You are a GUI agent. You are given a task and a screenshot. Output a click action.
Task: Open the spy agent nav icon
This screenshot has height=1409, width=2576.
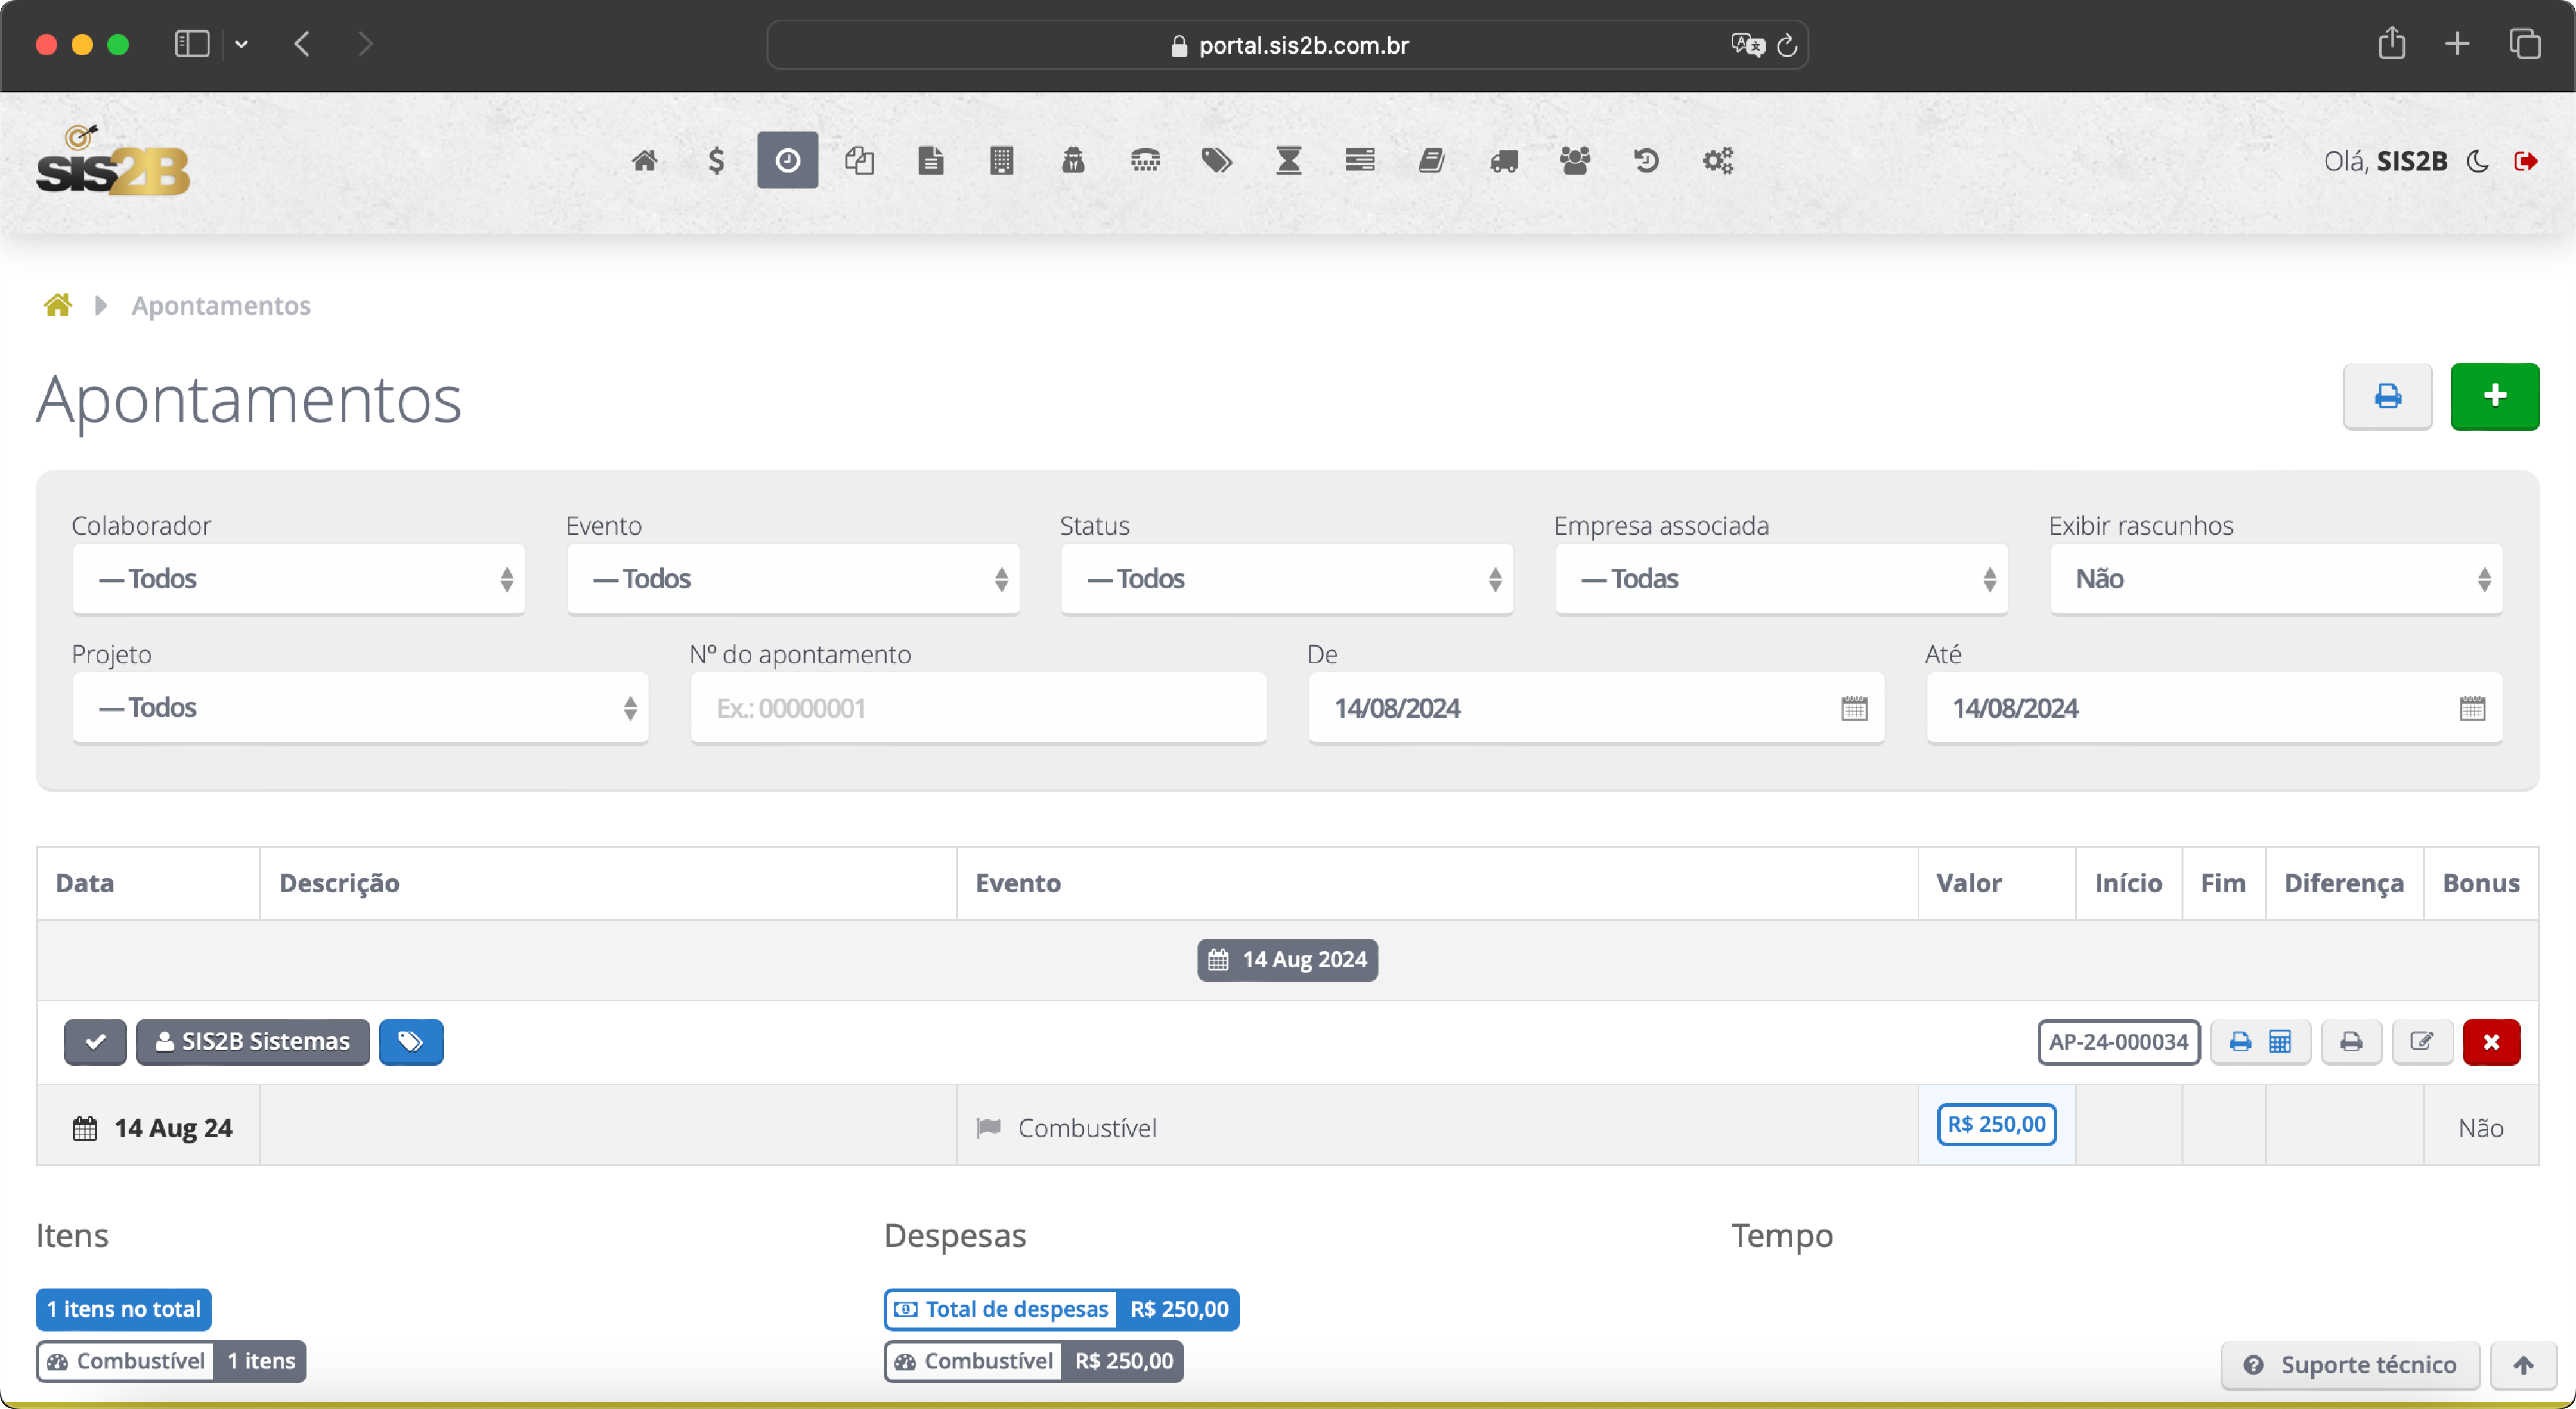[1073, 161]
